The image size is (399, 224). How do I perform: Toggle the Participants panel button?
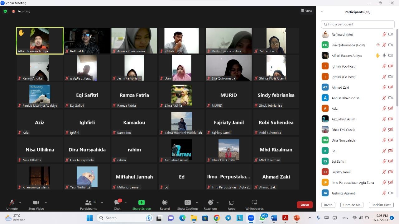(x=88, y=203)
